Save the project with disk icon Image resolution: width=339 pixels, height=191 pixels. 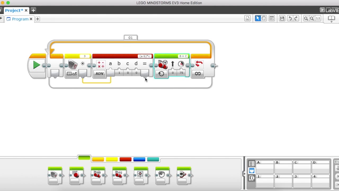(x=282, y=18)
